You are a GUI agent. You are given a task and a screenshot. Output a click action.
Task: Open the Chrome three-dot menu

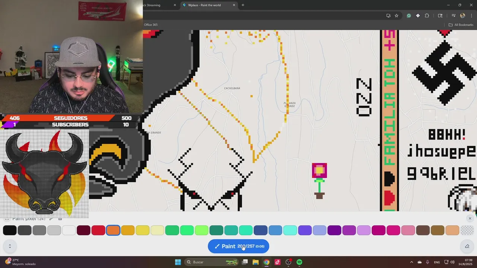471,16
